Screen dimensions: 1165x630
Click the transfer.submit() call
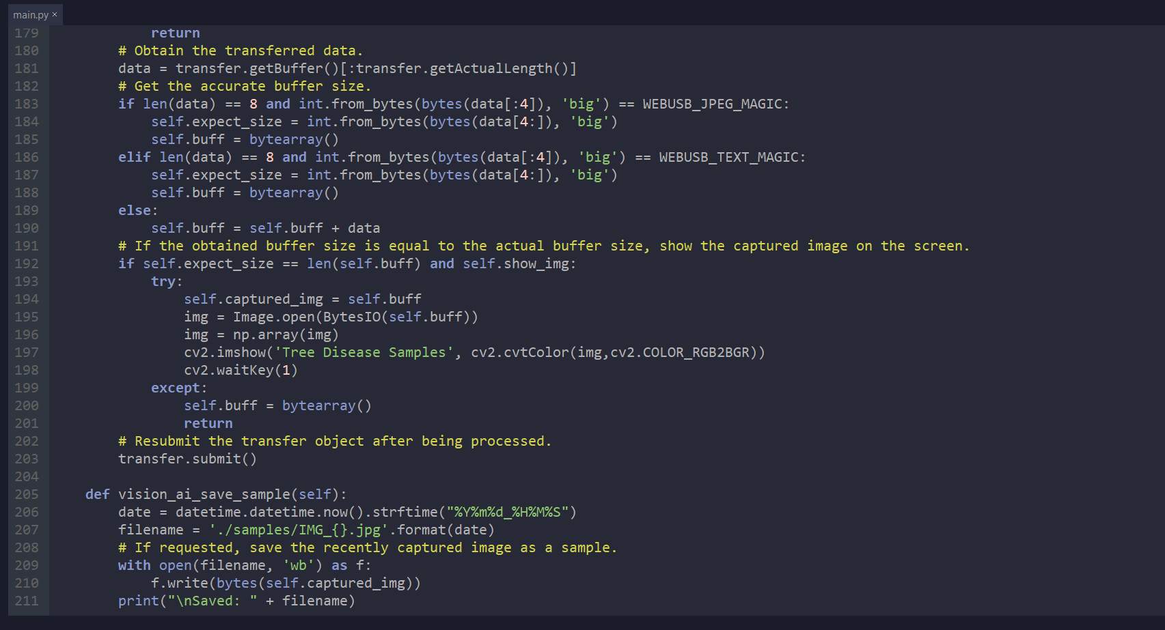(x=186, y=458)
